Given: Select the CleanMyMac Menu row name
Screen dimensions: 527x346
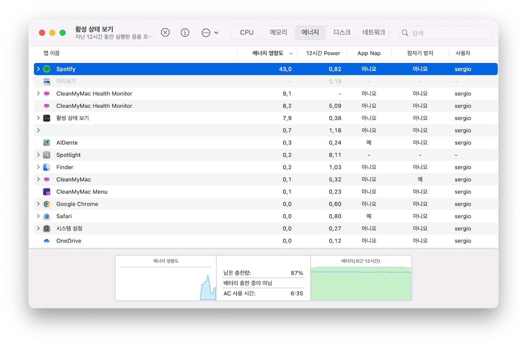Looking at the screenshot, I should coord(82,192).
